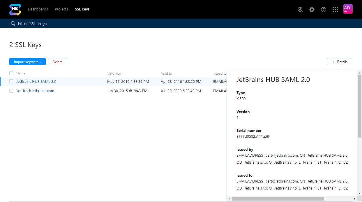Collapse the Details side panel
The image size is (362, 202).
point(339,62)
